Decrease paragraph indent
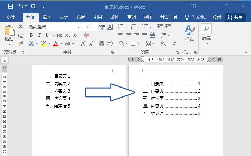 point(160,27)
